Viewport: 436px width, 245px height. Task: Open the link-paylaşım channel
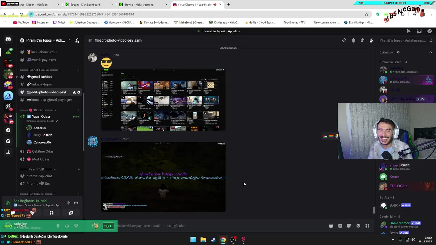[50, 84]
